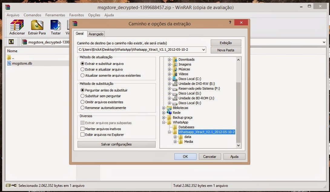Select 'Atualizar somente arquivos existentes' option
Screen dimensions: 330x192
click(82, 75)
